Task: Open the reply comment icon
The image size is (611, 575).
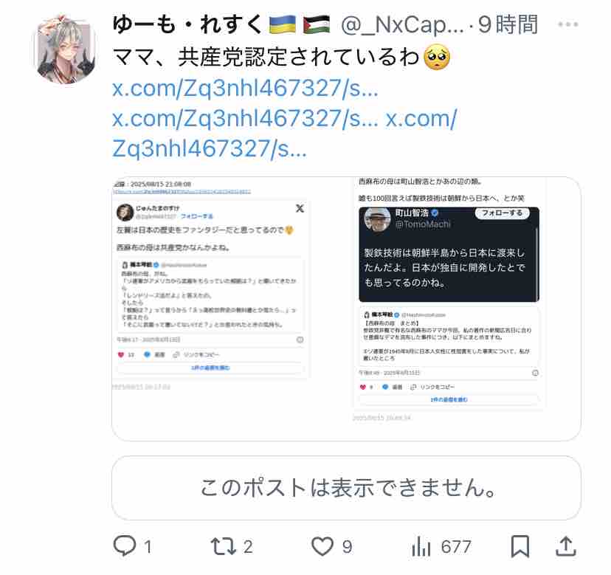Action: (x=125, y=545)
